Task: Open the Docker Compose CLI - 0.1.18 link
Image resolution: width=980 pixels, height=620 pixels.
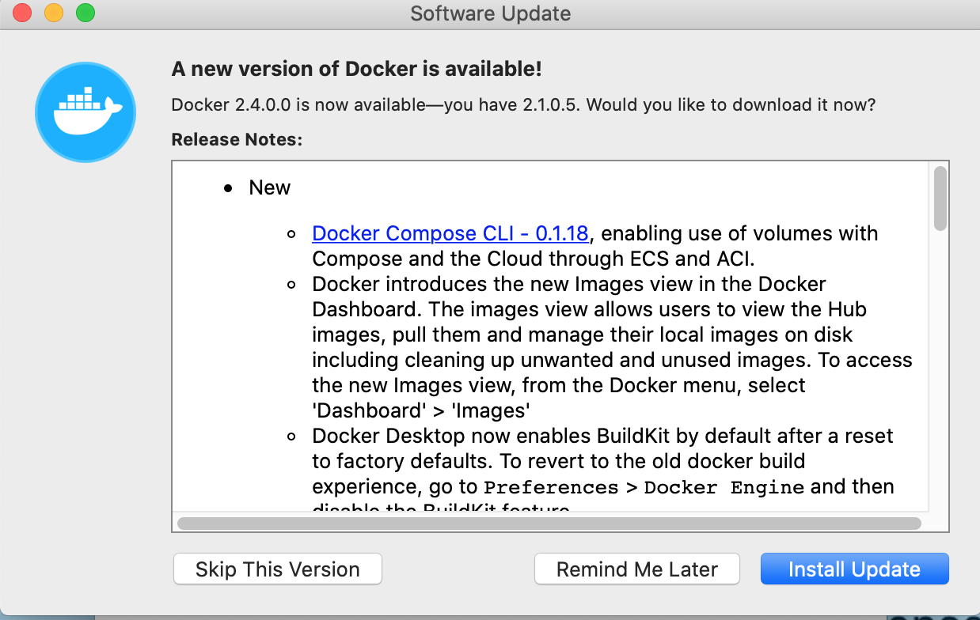Action: pyautogui.click(x=450, y=233)
